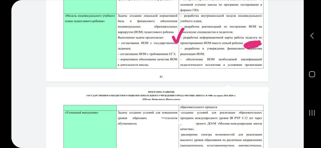Image resolution: width=321 pixels, height=148 pixels.
Task: Click the heading «ПРОГРАММА РАЗВИТИЯ»
Action: 161,92
